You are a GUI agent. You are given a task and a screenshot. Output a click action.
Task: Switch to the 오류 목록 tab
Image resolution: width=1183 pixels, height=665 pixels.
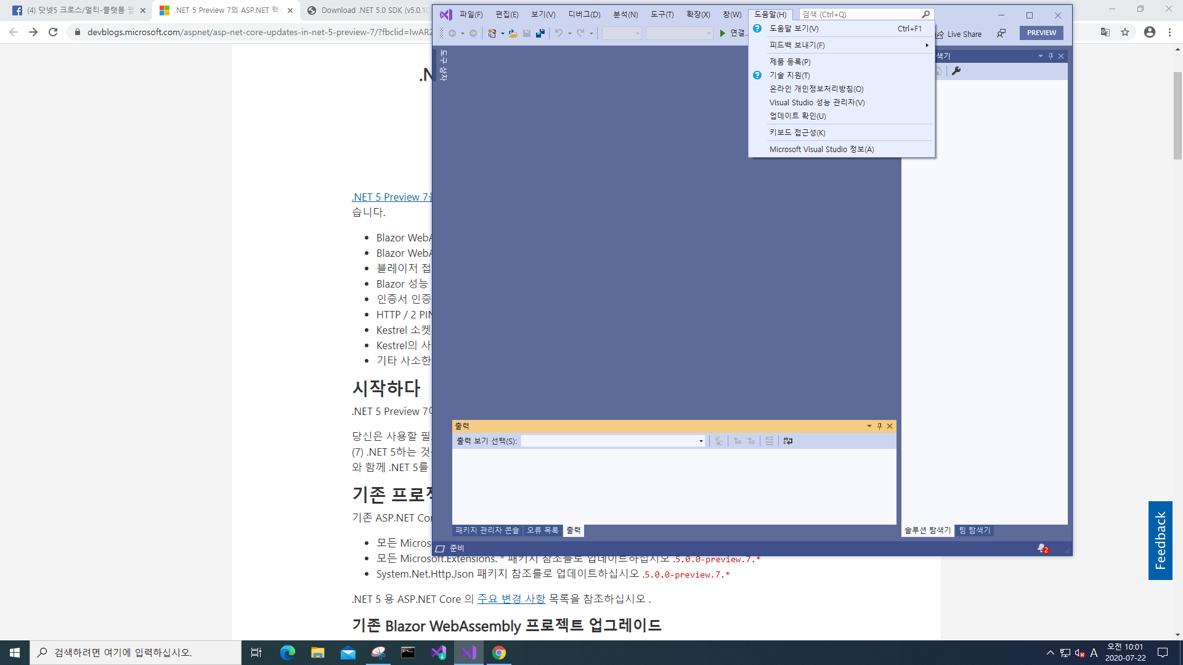coord(542,530)
